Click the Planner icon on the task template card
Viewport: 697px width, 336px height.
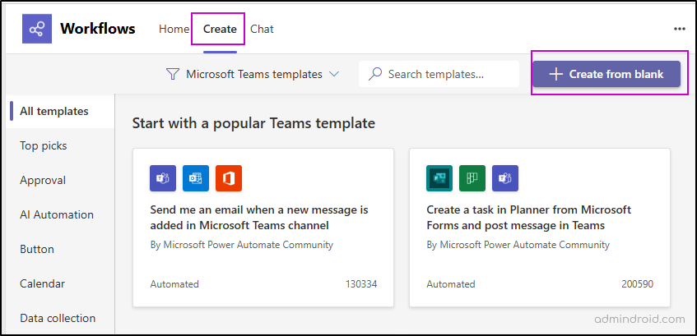(x=472, y=178)
